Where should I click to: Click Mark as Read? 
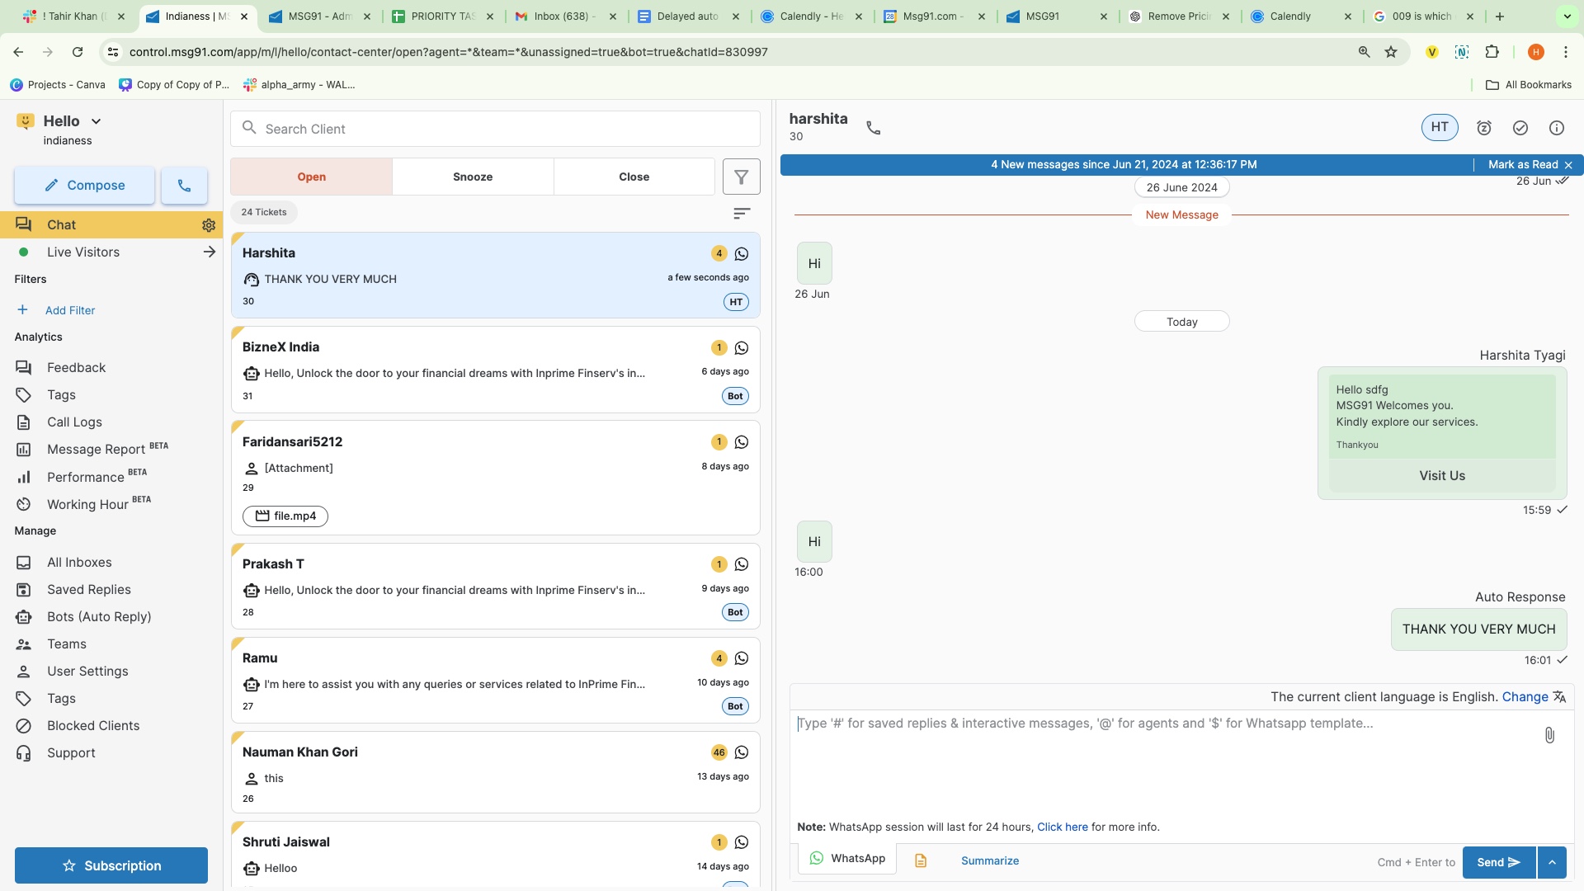pyautogui.click(x=1523, y=165)
